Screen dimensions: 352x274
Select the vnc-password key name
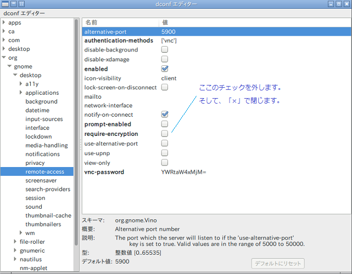click(104, 172)
